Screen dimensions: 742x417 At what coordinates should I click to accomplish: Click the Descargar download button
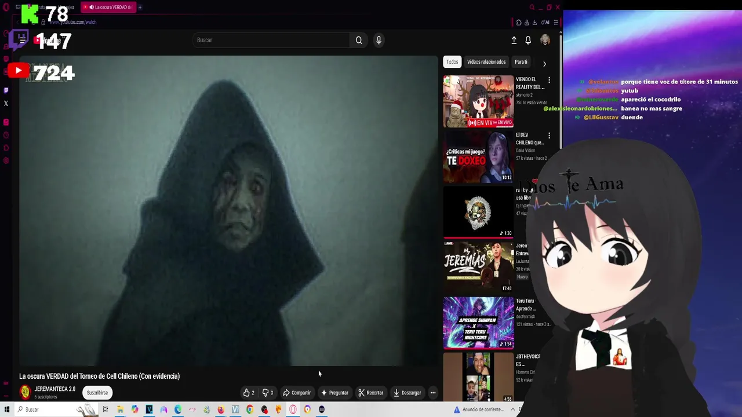point(407,393)
